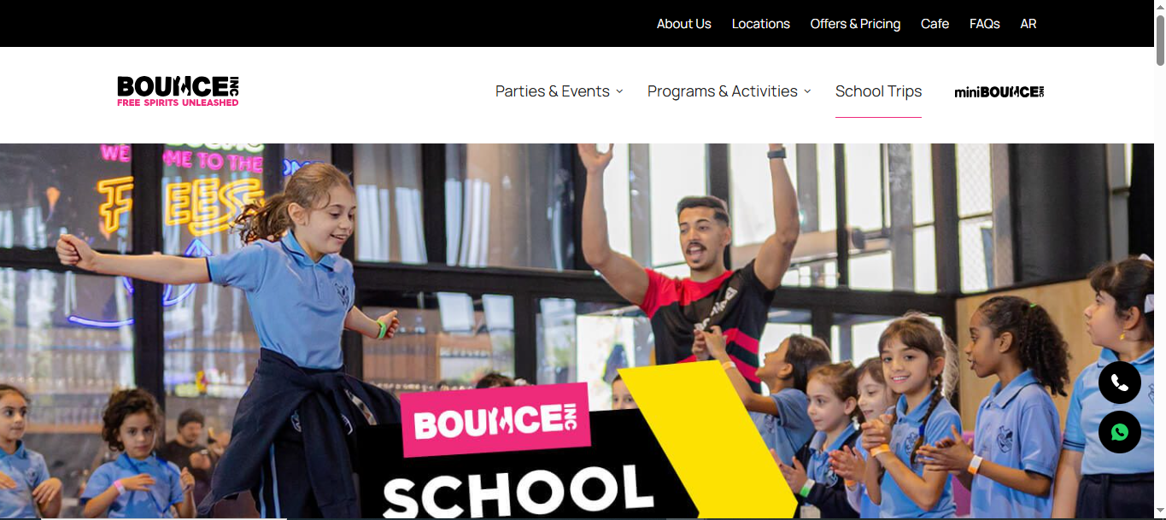Open the Programs & Activities menu
The height and width of the screenshot is (520, 1166).
[723, 91]
